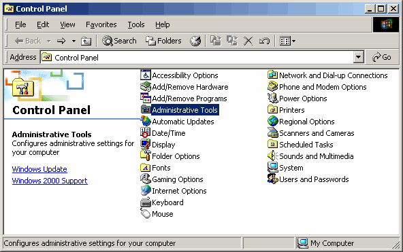The height and width of the screenshot is (252, 403).
Task: Click the Control Panel title bar icon
Action: [10, 9]
